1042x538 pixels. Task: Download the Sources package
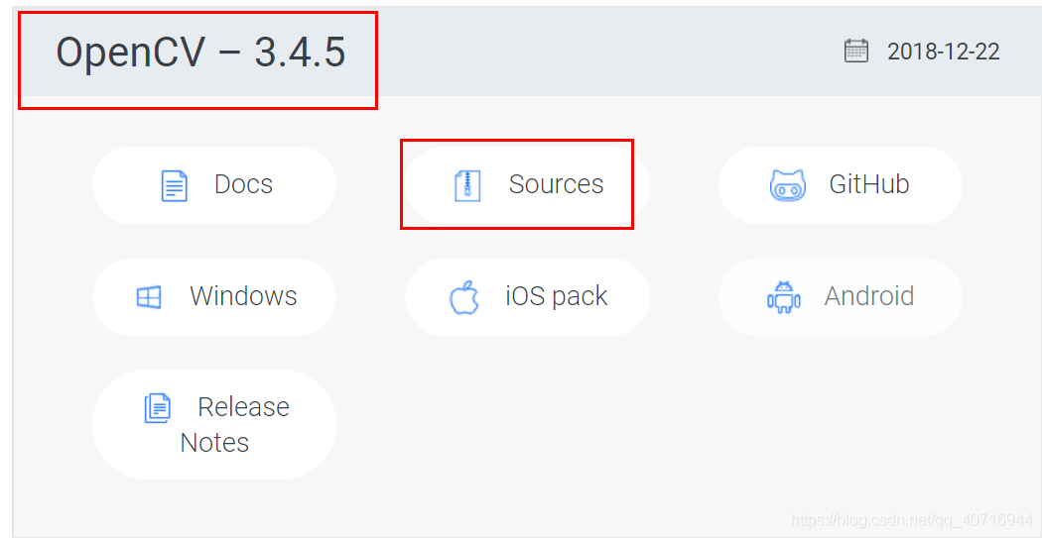point(527,185)
